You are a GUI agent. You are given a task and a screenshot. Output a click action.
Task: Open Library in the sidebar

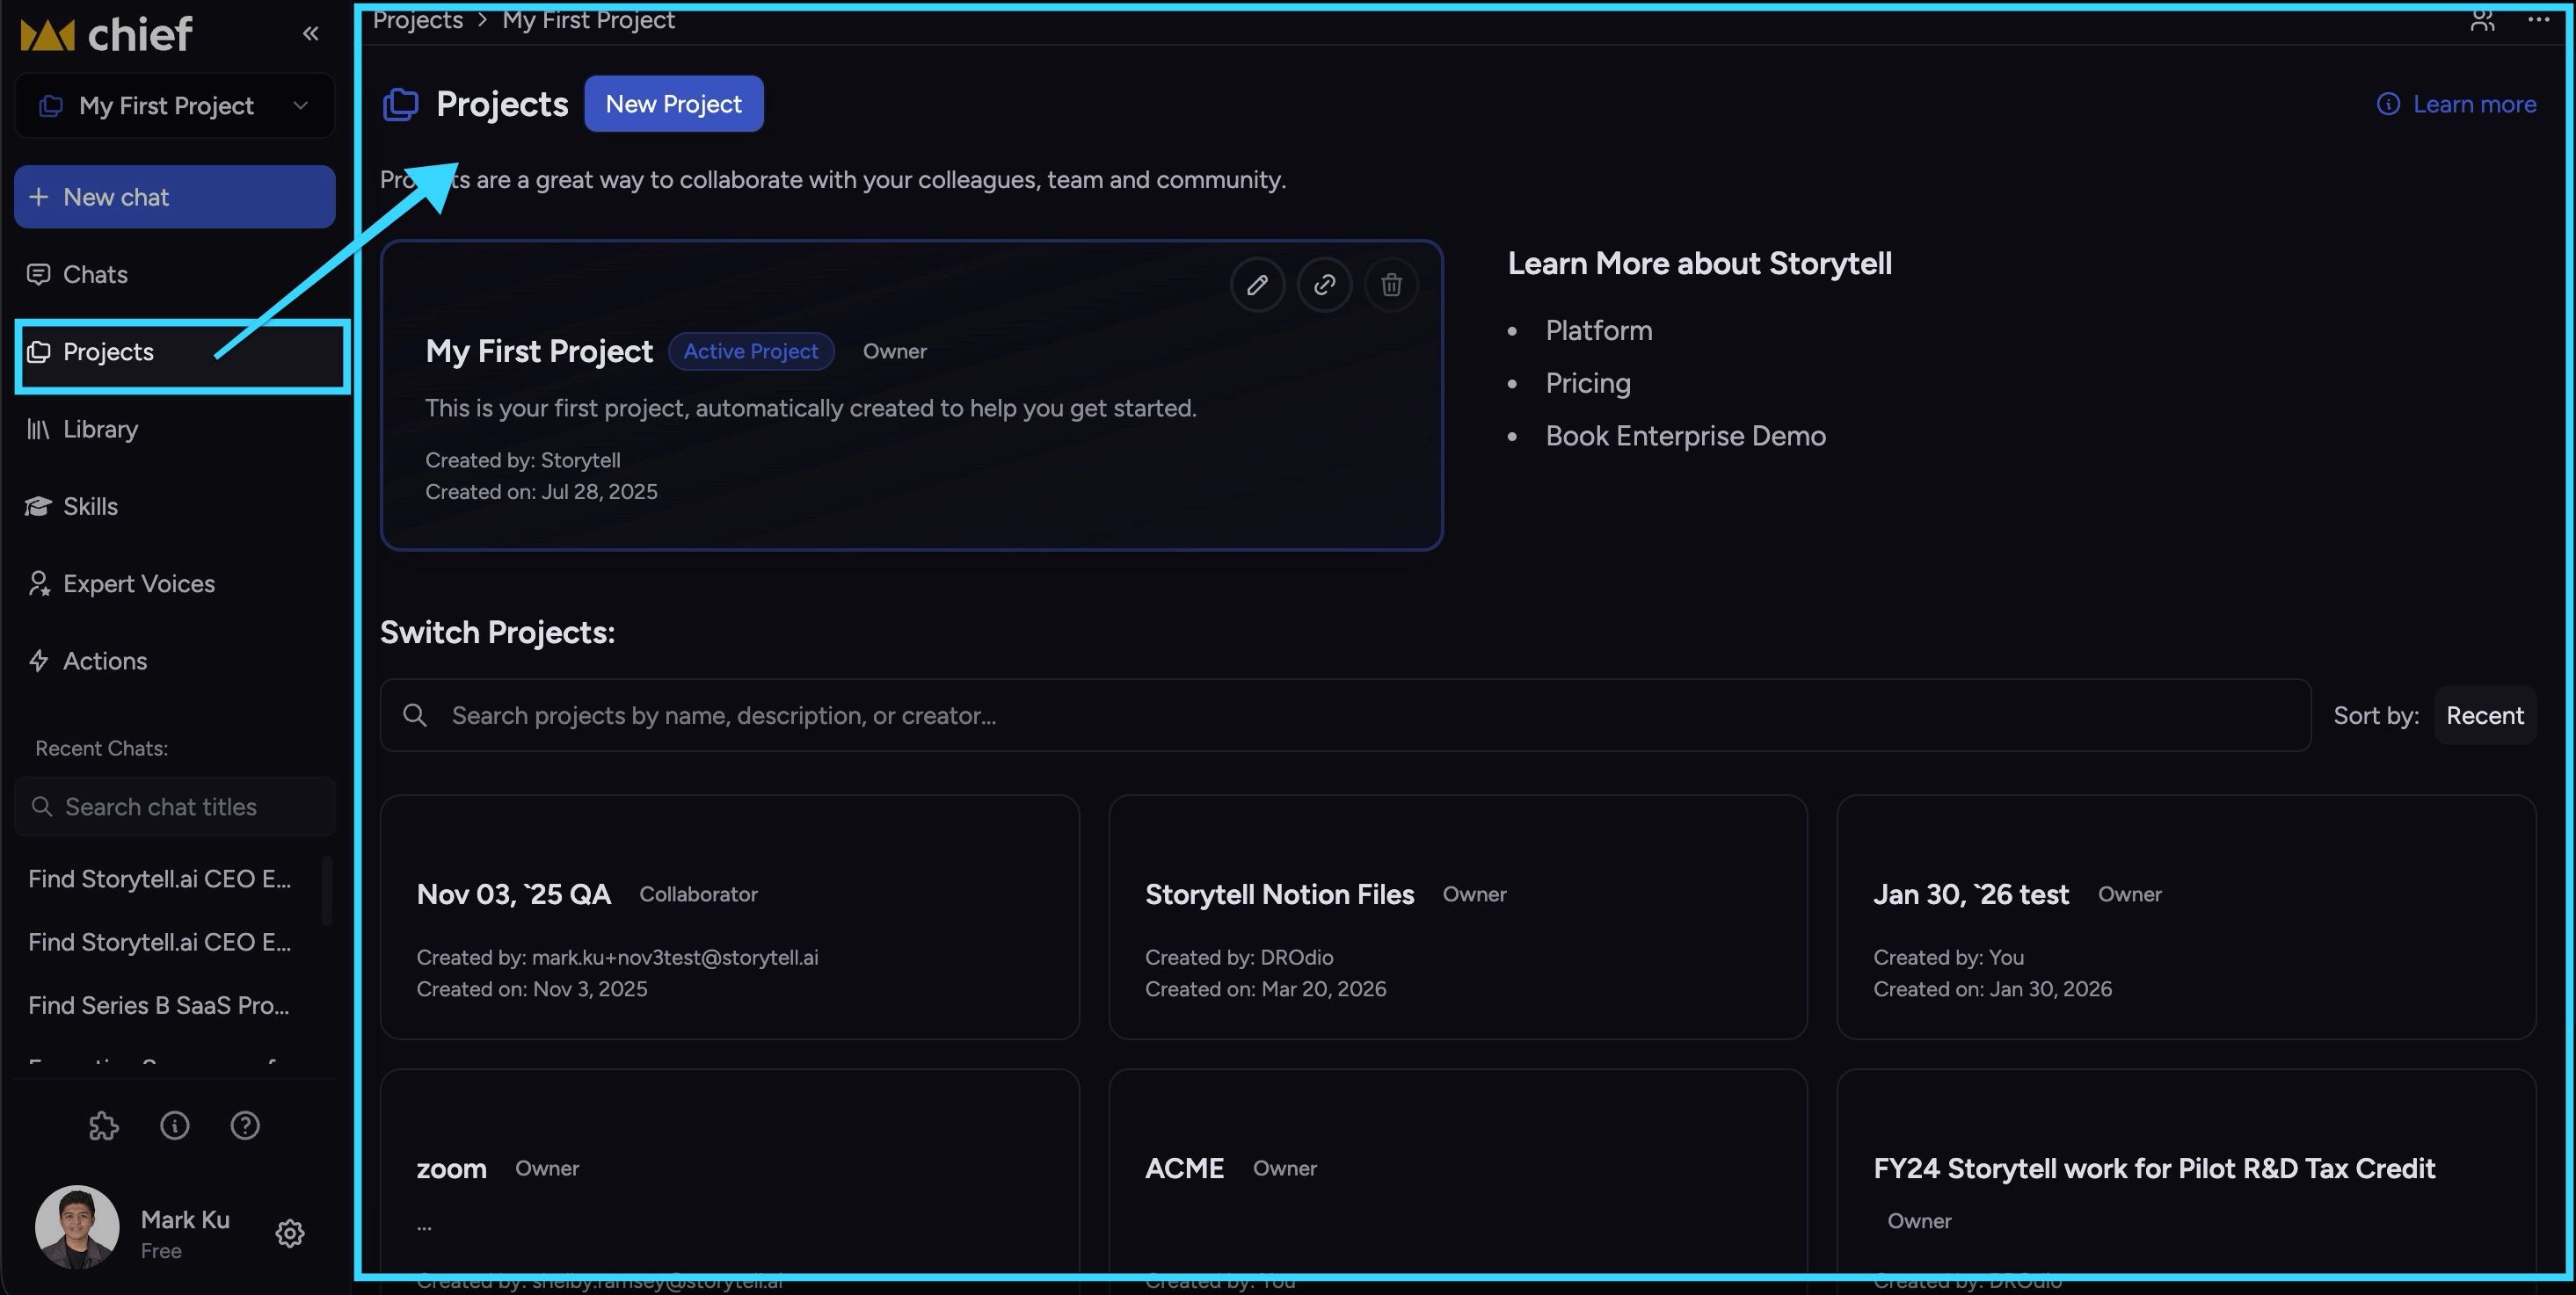tap(175, 430)
